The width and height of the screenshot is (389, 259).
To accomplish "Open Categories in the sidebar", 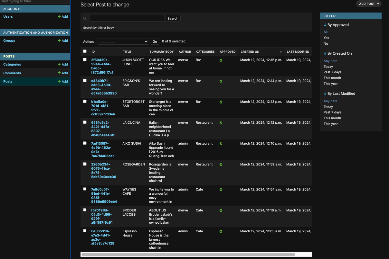I will point(12,64).
